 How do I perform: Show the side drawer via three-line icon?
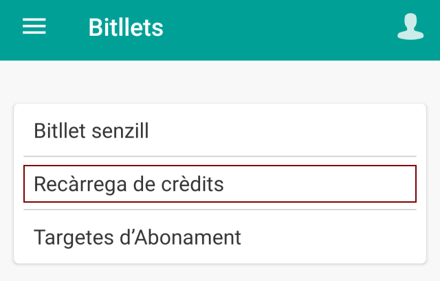34,27
